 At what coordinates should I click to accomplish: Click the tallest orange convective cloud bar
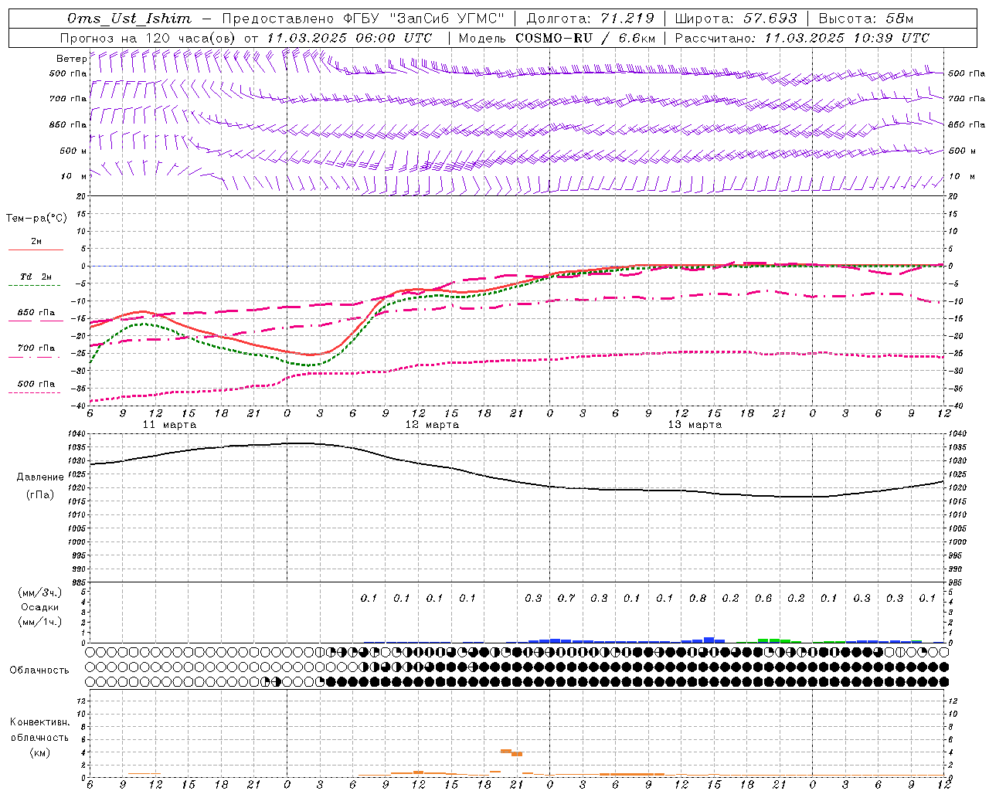click(506, 751)
